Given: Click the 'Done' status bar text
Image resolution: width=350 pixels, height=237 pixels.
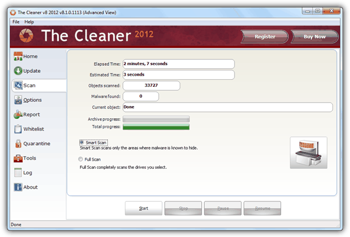Looking at the screenshot, I should click(16, 225).
